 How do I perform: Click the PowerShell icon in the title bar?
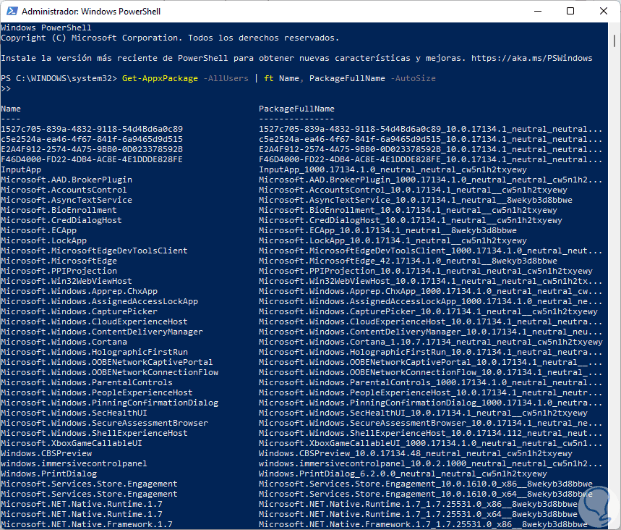[12, 11]
